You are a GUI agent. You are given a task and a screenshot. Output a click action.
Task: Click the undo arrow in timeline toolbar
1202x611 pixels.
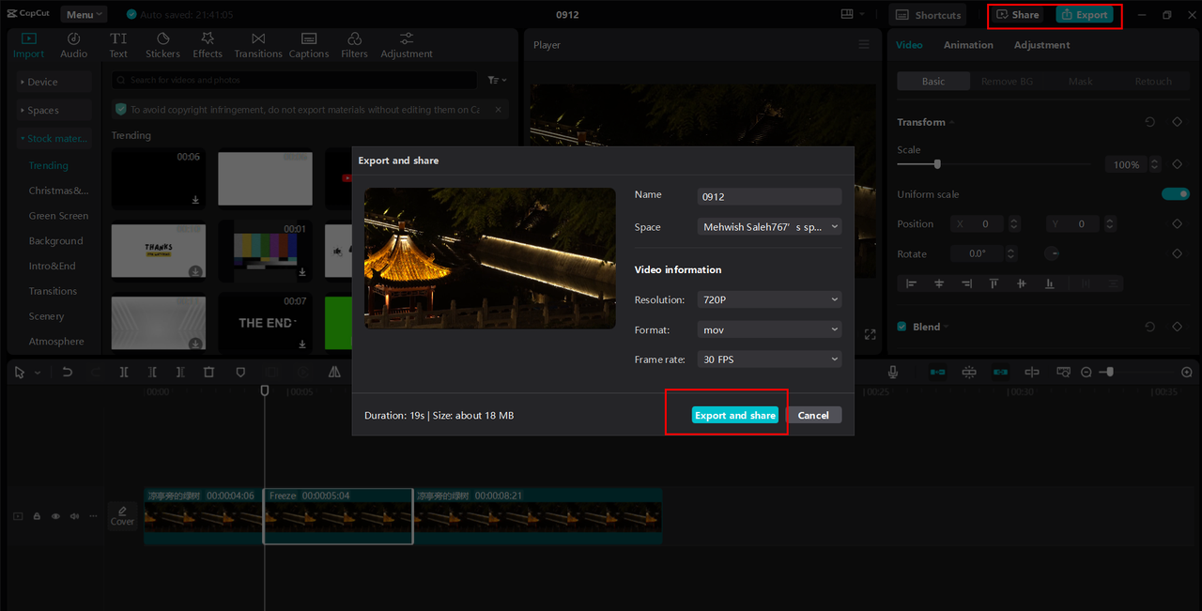click(x=68, y=373)
